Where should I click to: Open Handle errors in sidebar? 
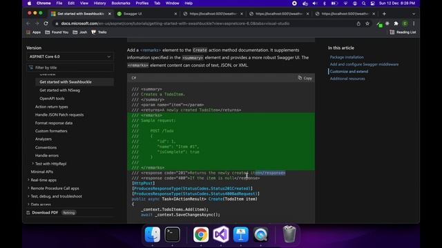tap(47, 156)
